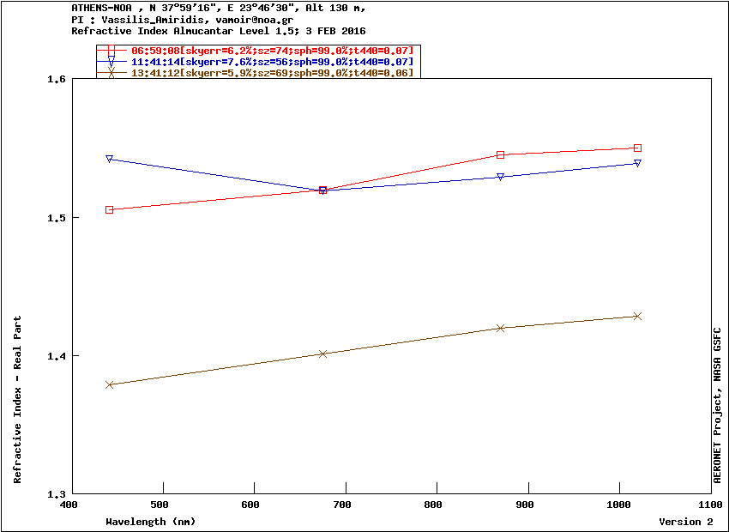Click the 'AERONET Project, NASA GSFC' vertical label

point(717,405)
